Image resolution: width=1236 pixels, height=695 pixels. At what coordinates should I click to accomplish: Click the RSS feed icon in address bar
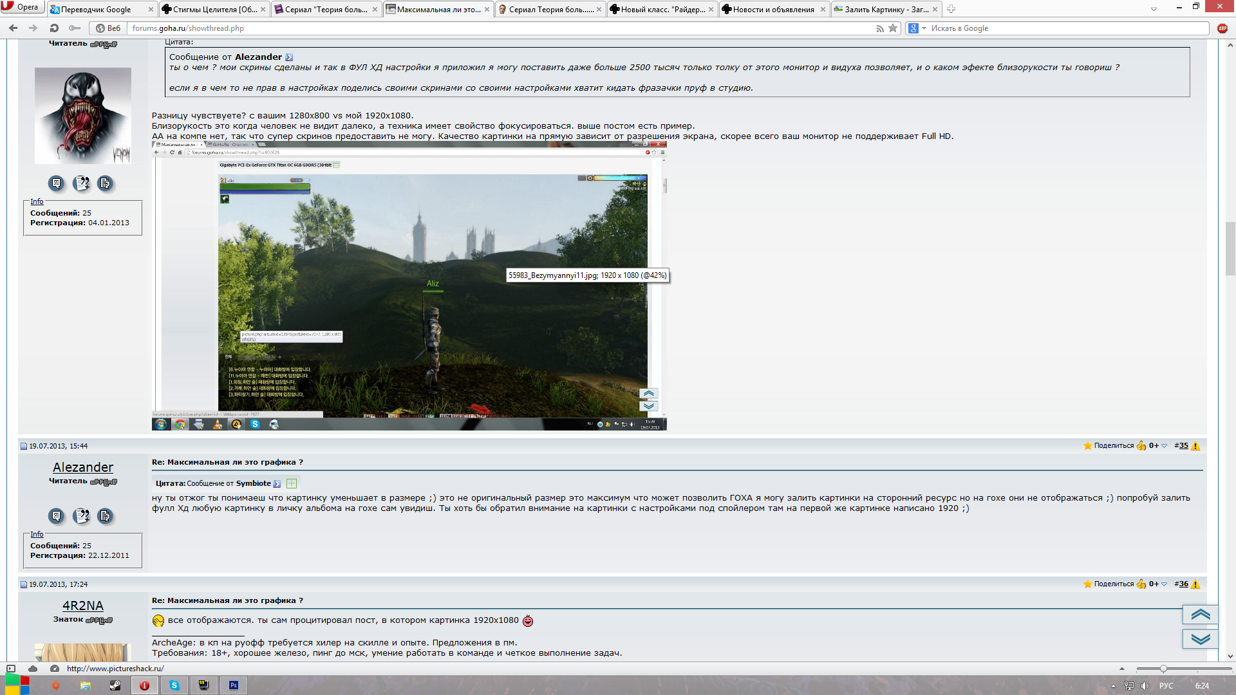(x=879, y=28)
